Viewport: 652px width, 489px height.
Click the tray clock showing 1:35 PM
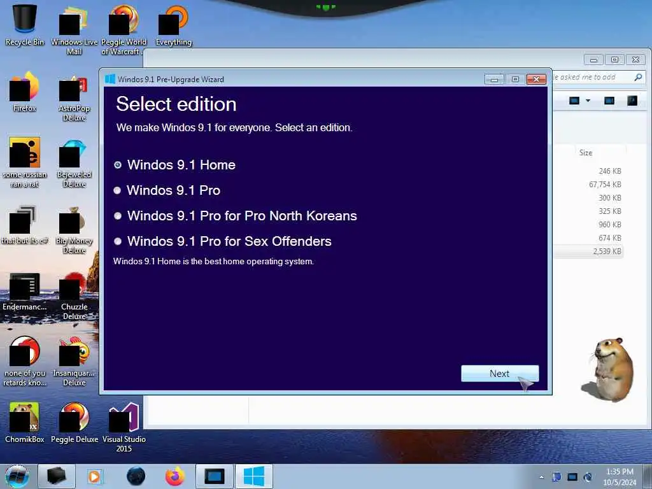tap(620, 477)
